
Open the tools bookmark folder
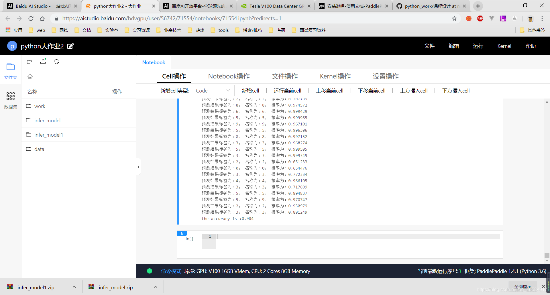click(220, 30)
